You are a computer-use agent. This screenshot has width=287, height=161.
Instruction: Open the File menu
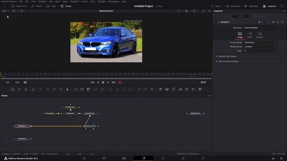21,1
